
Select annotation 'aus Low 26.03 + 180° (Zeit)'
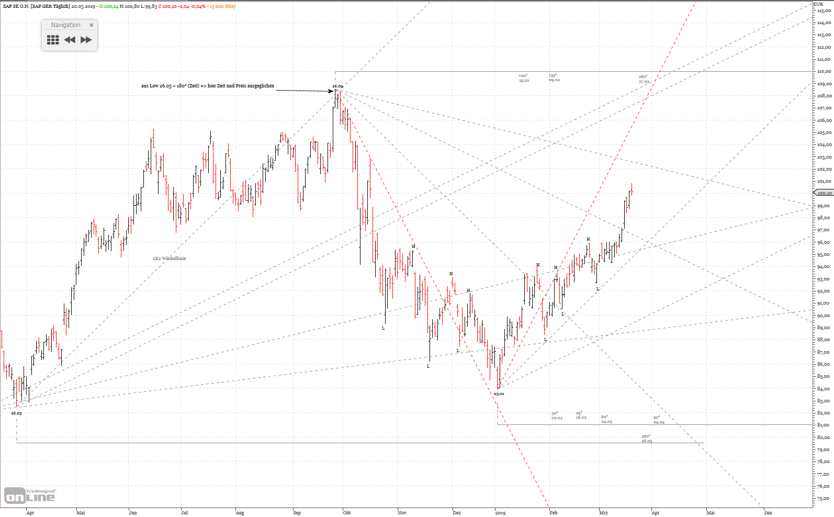[x=170, y=86]
